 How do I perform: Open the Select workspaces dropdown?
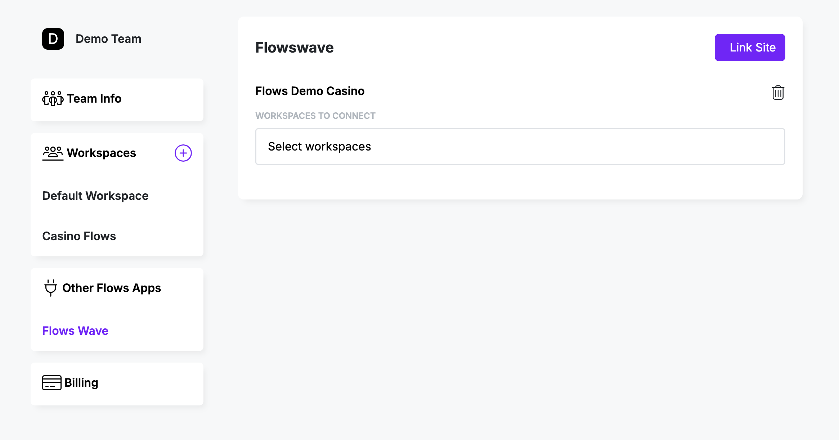click(520, 147)
